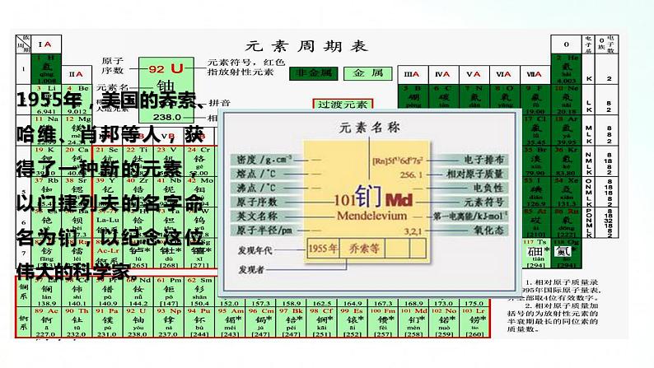This screenshot has height=368, width=654.
Task: Click the 1955年 discovery year field
Action: point(322,248)
